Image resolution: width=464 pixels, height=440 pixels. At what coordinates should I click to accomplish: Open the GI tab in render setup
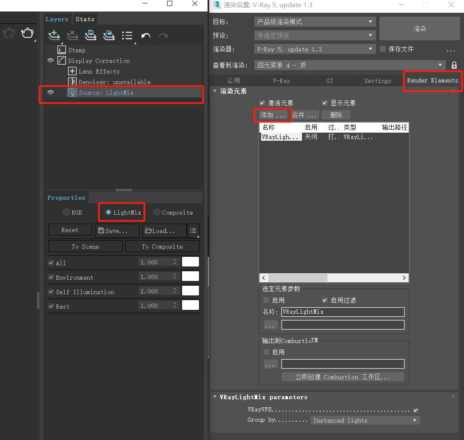pyautogui.click(x=329, y=80)
